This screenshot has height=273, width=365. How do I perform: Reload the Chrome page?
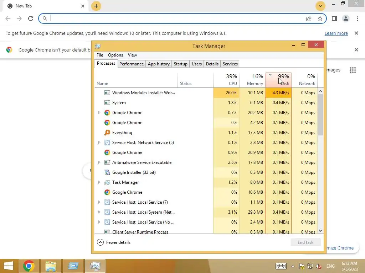(31, 18)
